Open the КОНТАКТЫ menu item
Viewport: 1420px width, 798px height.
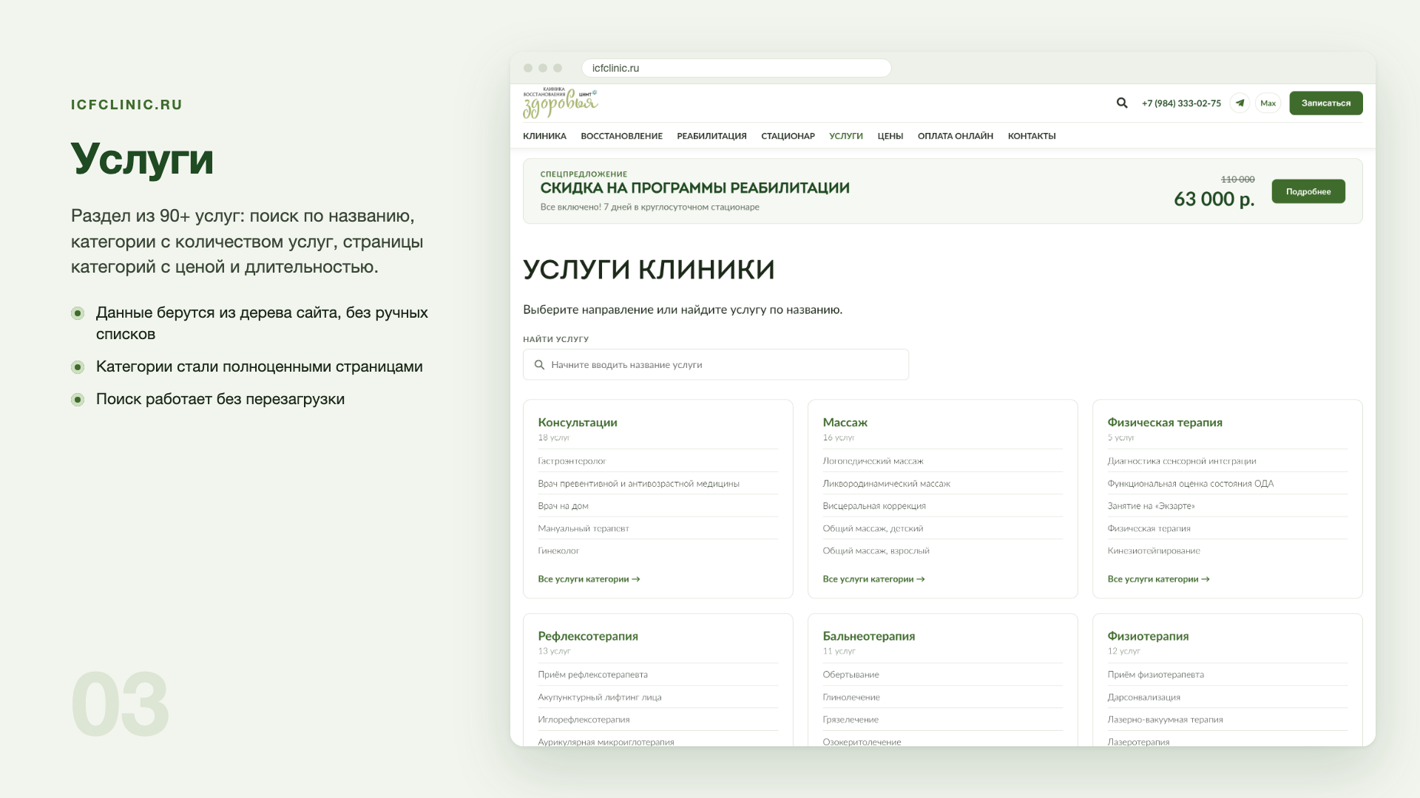pyautogui.click(x=1032, y=136)
